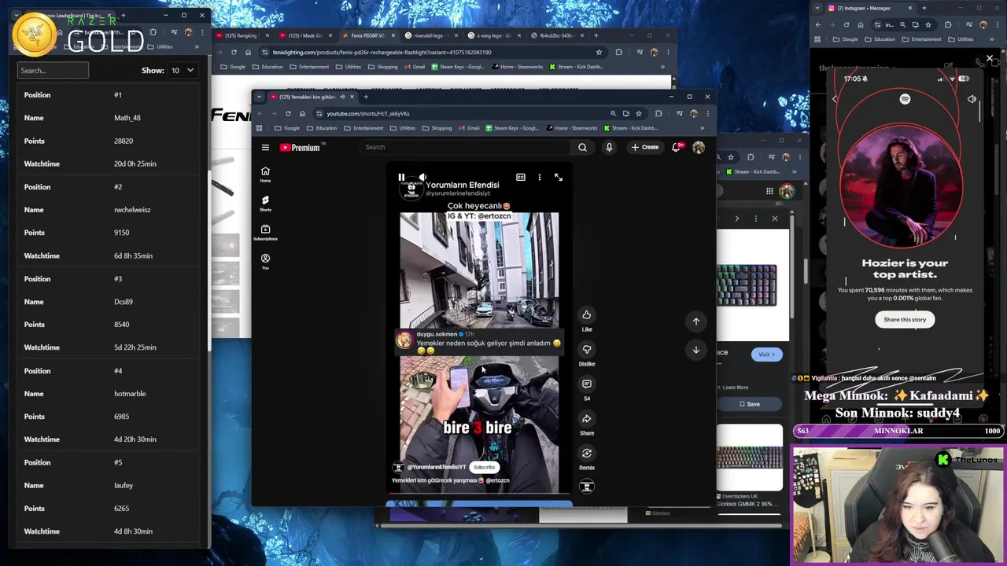Open a new tab in the YouTube window
This screenshot has height=566, width=1007.
[x=365, y=97]
